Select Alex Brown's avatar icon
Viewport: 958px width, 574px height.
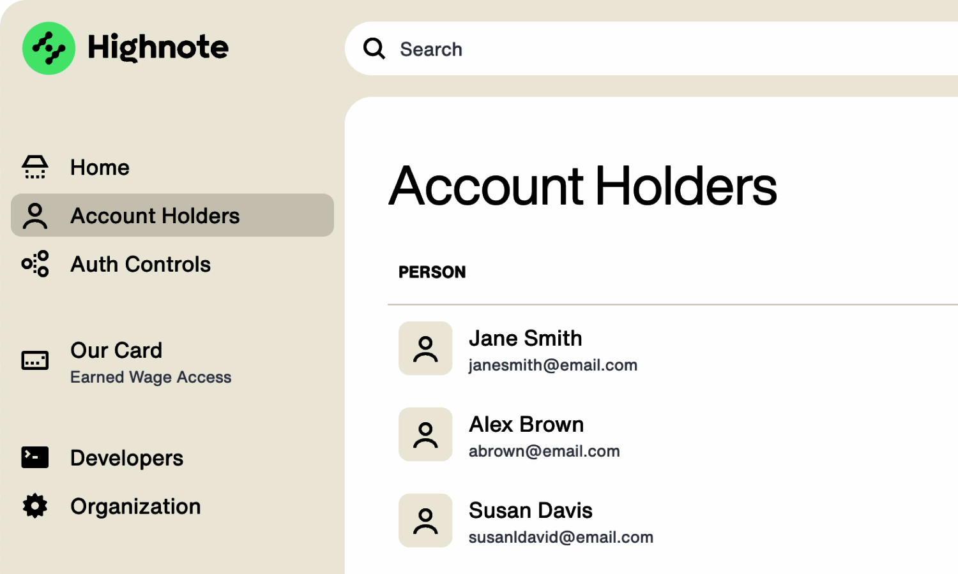click(425, 434)
